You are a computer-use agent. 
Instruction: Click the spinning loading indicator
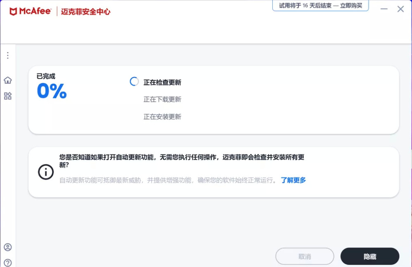(x=134, y=82)
